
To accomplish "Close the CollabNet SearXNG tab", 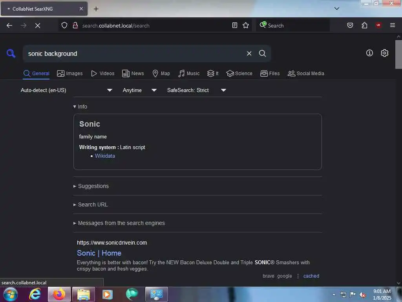I will click(x=81, y=9).
